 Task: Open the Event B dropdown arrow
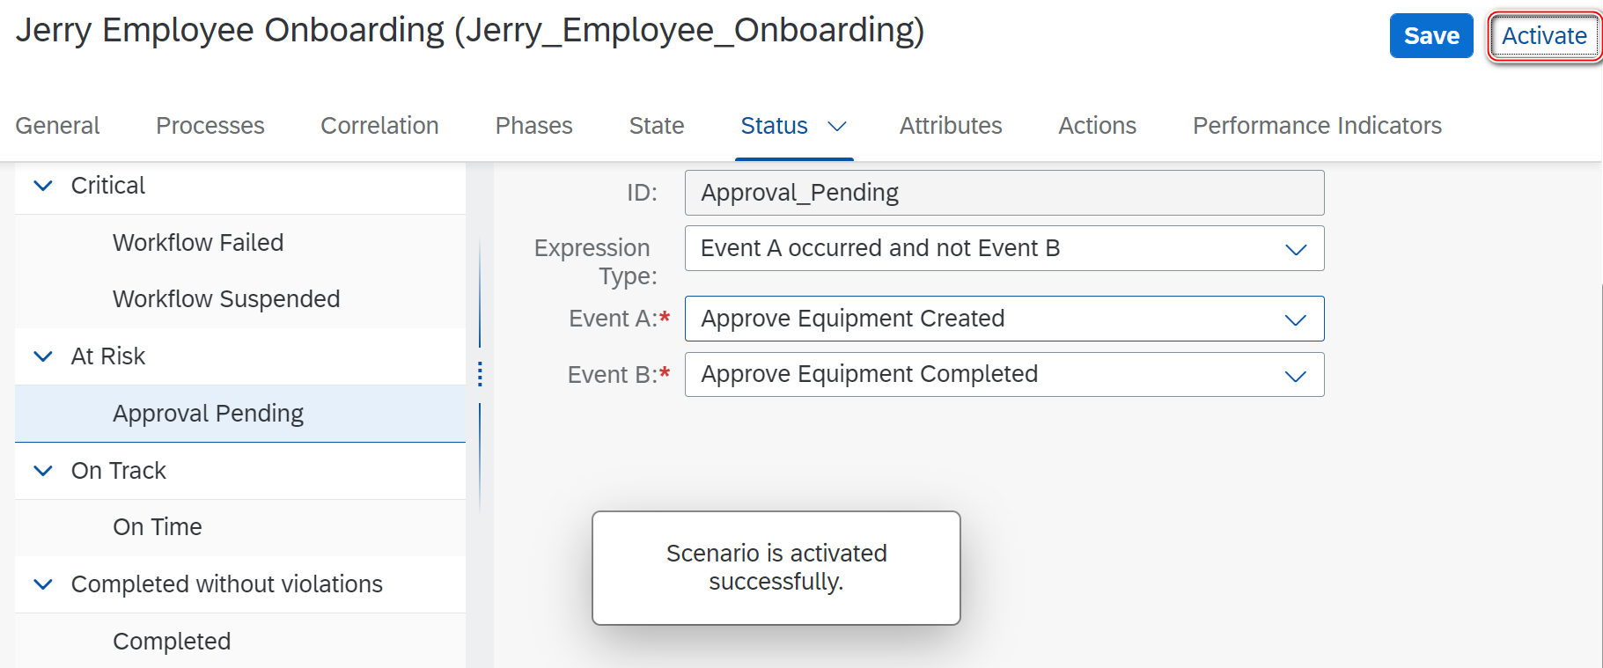point(1295,376)
